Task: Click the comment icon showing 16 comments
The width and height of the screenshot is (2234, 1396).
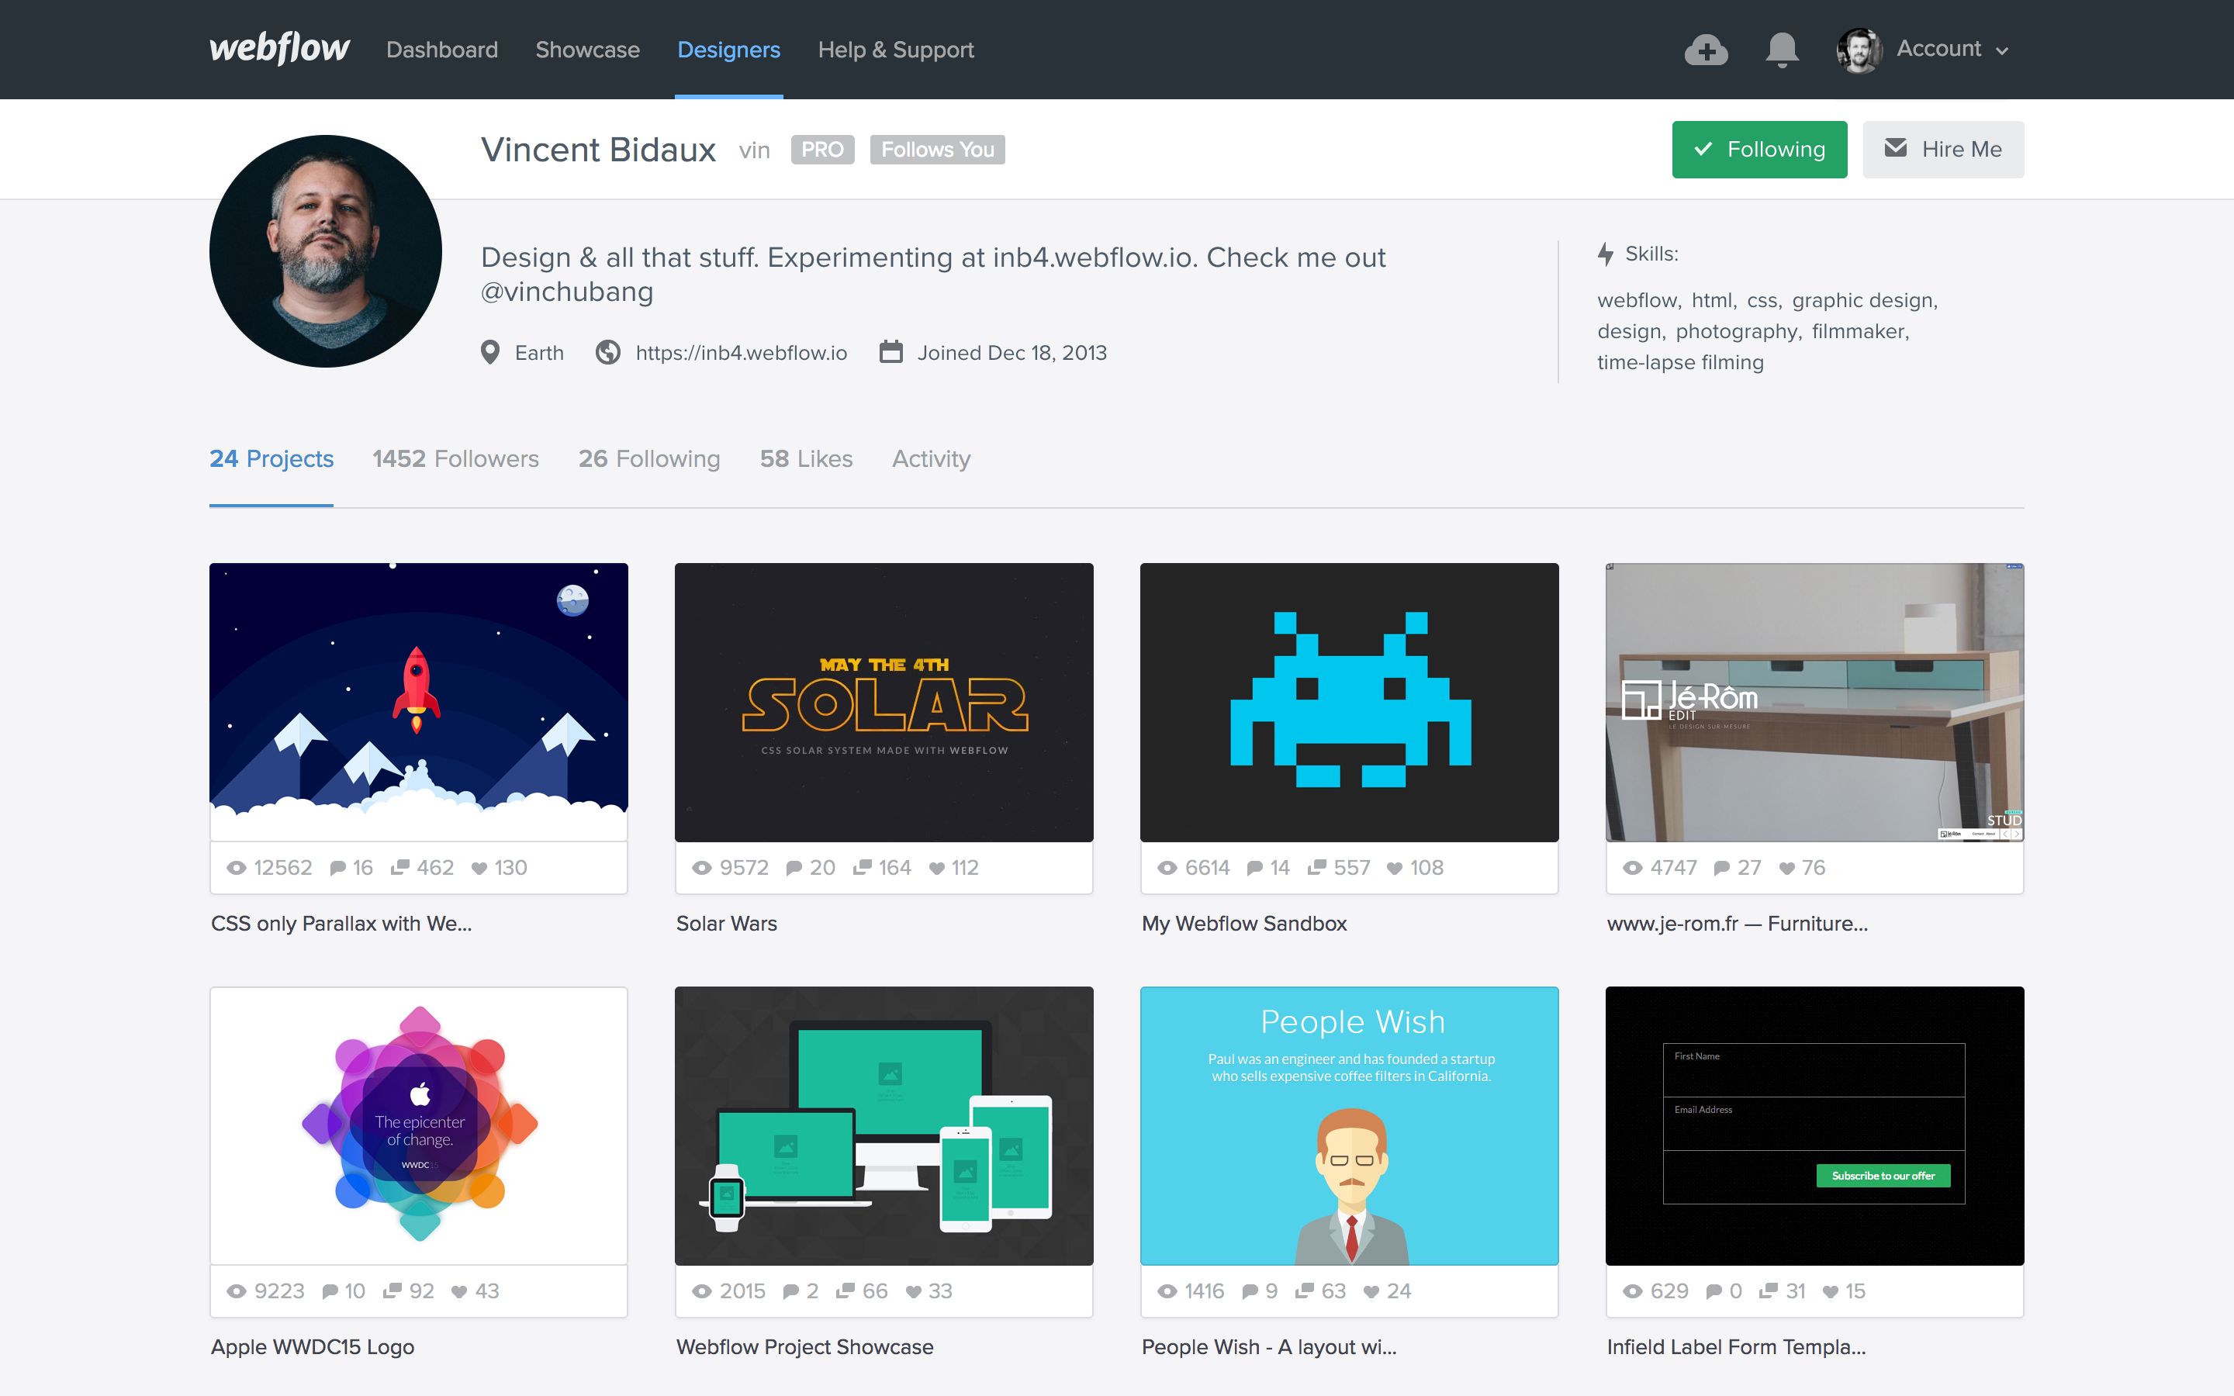Action: coord(338,868)
